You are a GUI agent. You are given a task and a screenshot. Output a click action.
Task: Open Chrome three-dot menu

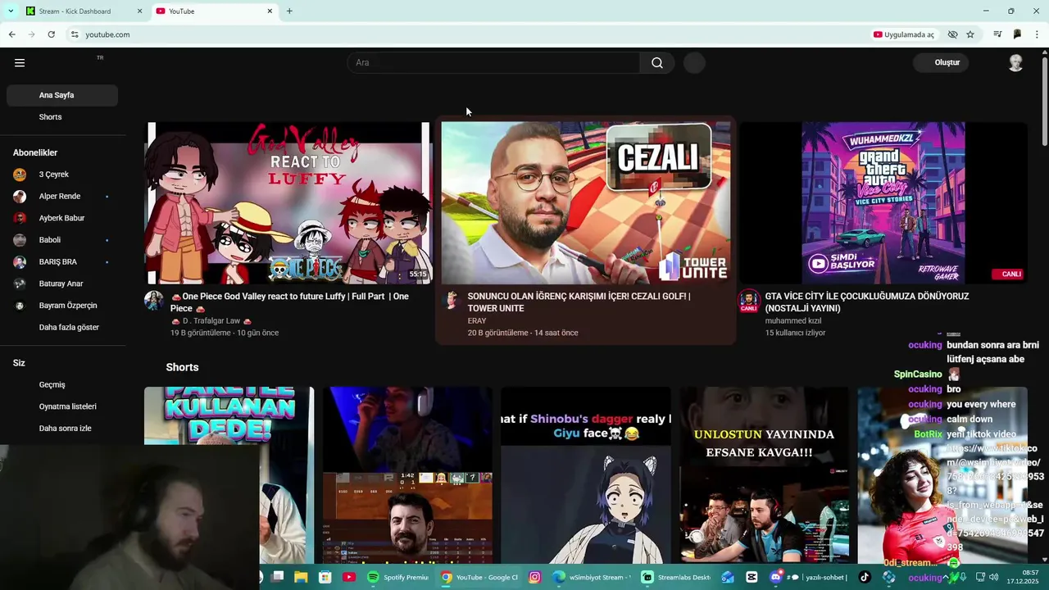point(1038,34)
